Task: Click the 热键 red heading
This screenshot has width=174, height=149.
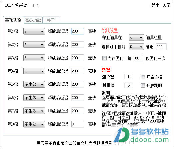Action: click(106, 70)
